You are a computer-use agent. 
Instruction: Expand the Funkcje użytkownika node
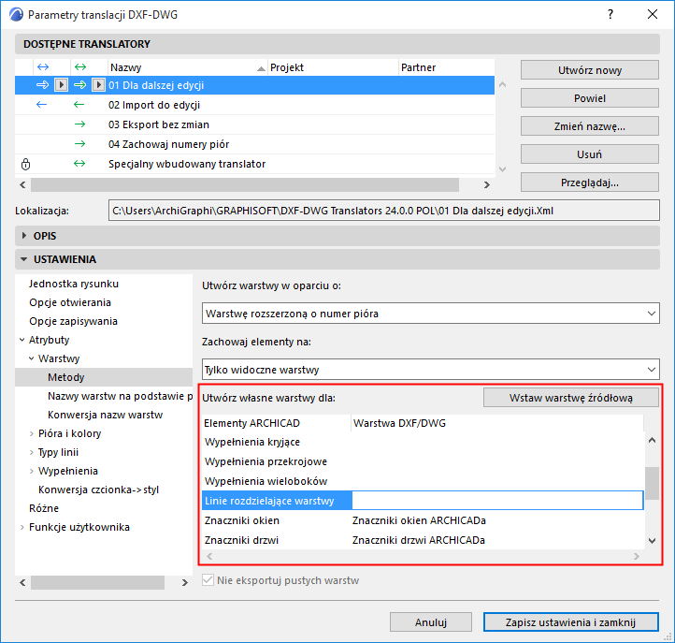(x=22, y=527)
